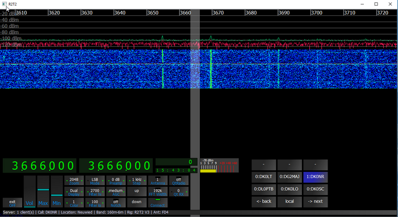Screen dimensions: 398x217
Task: Tune frequency down one step
Action: [x=136, y=203]
